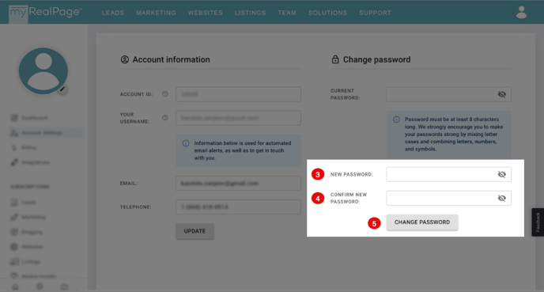Click the Update button under Telephone
The height and width of the screenshot is (292, 544).
[x=195, y=231]
